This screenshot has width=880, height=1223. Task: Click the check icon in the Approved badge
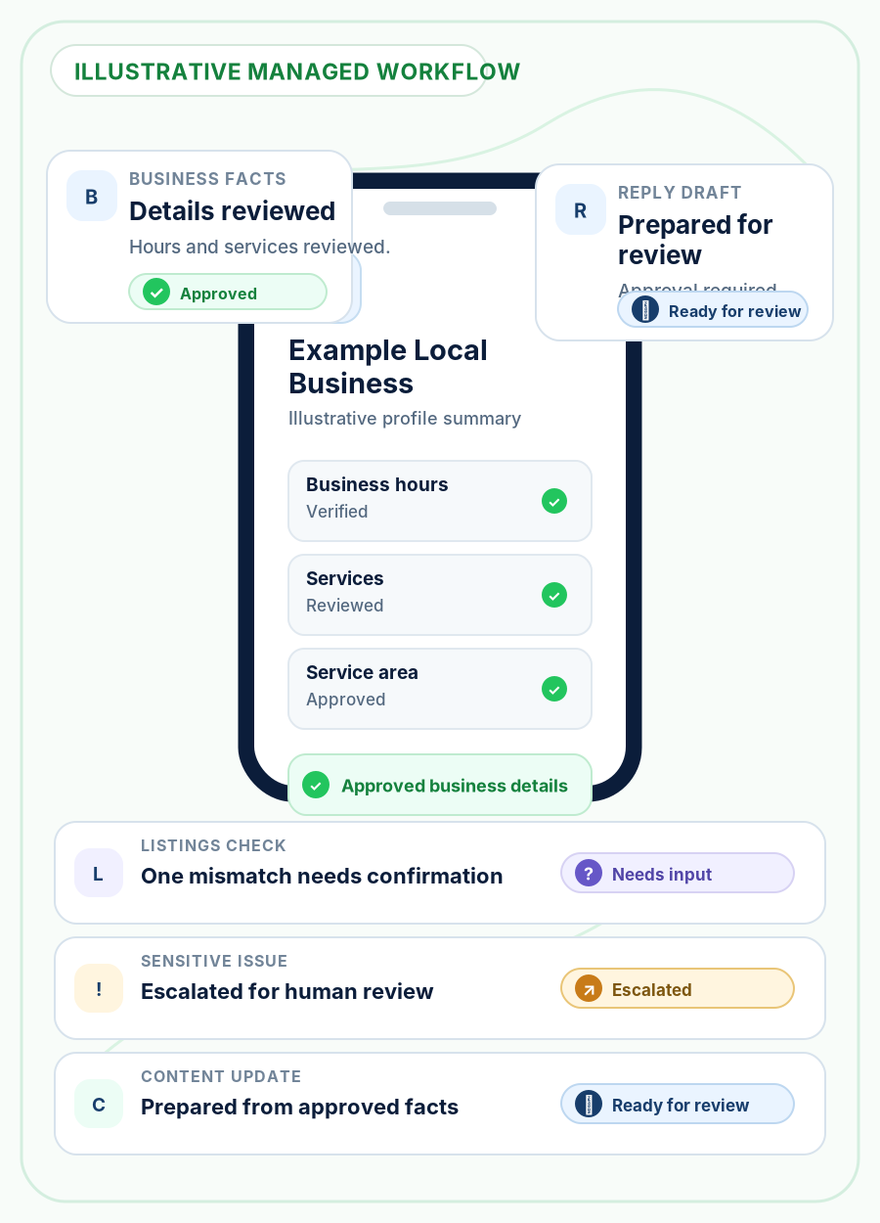coord(156,293)
